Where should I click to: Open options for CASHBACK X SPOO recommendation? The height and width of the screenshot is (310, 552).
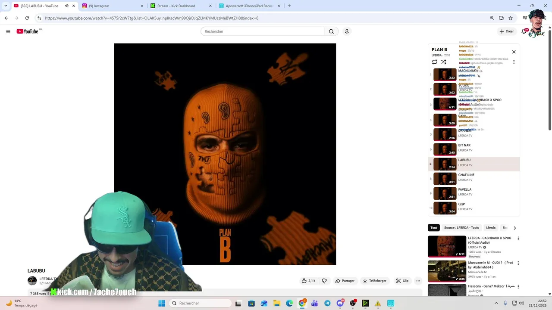(518, 239)
